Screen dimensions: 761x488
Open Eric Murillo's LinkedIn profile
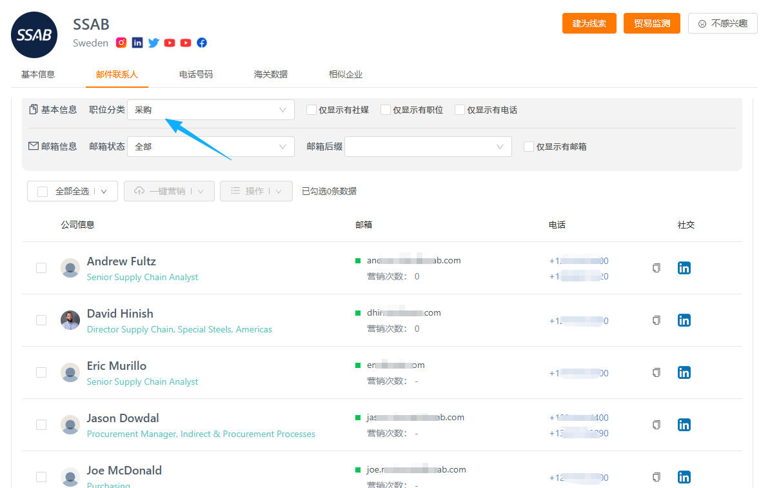click(684, 372)
